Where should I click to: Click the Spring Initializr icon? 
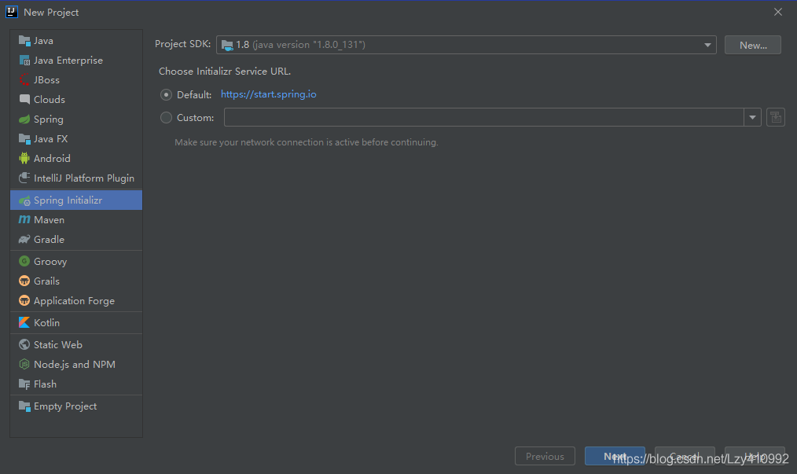24,200
